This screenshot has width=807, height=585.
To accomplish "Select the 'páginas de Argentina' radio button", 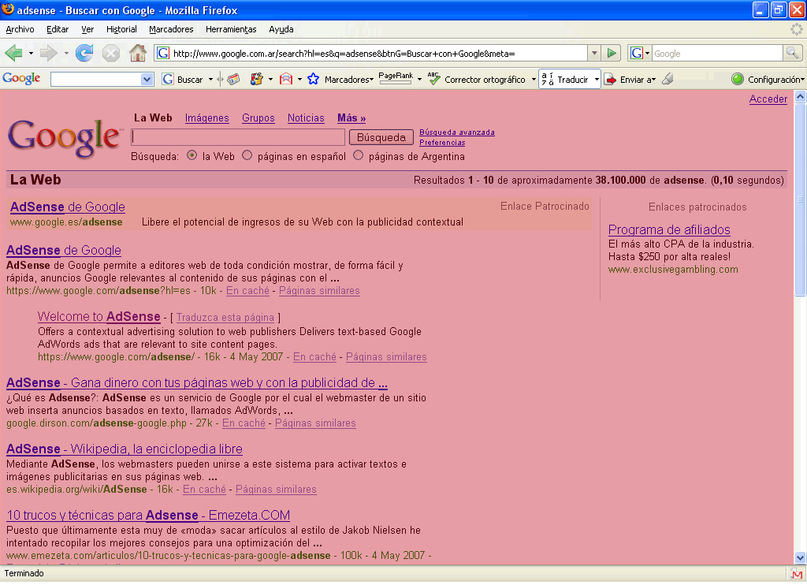I will pyautogui.click(x=359, y=155).
